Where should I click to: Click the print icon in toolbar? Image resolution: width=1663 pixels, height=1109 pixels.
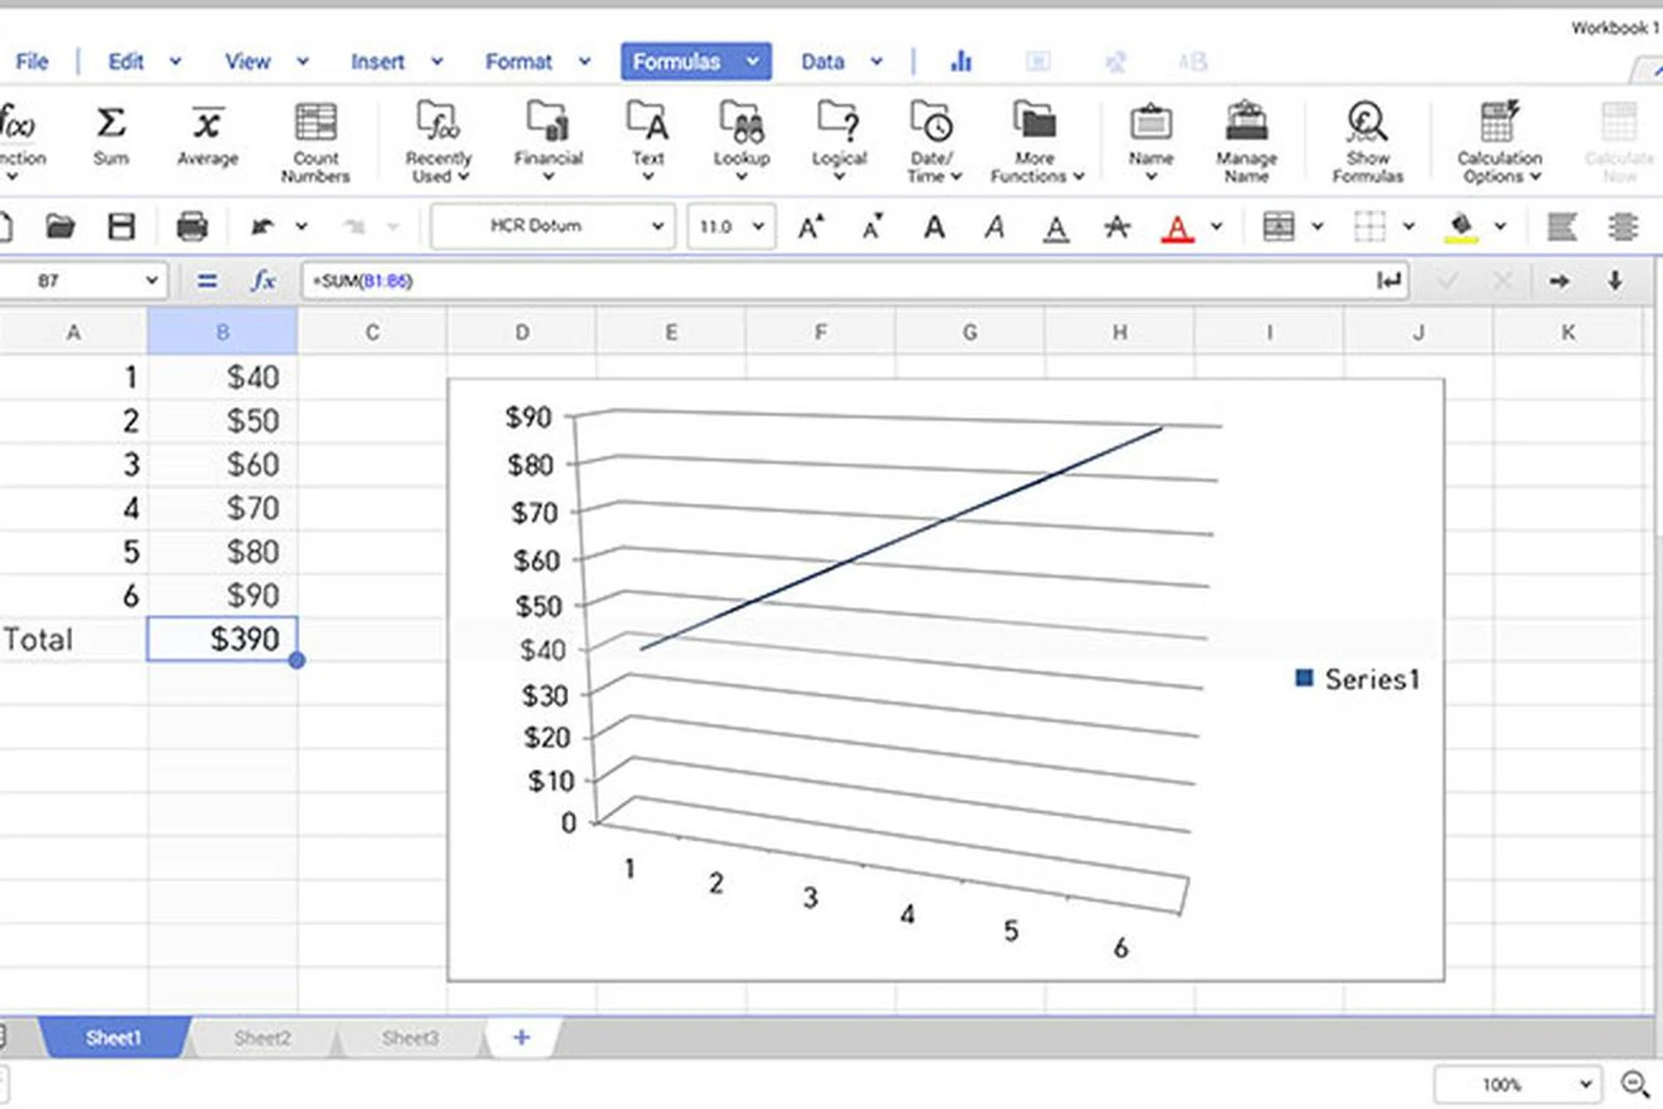coord(191,227)
